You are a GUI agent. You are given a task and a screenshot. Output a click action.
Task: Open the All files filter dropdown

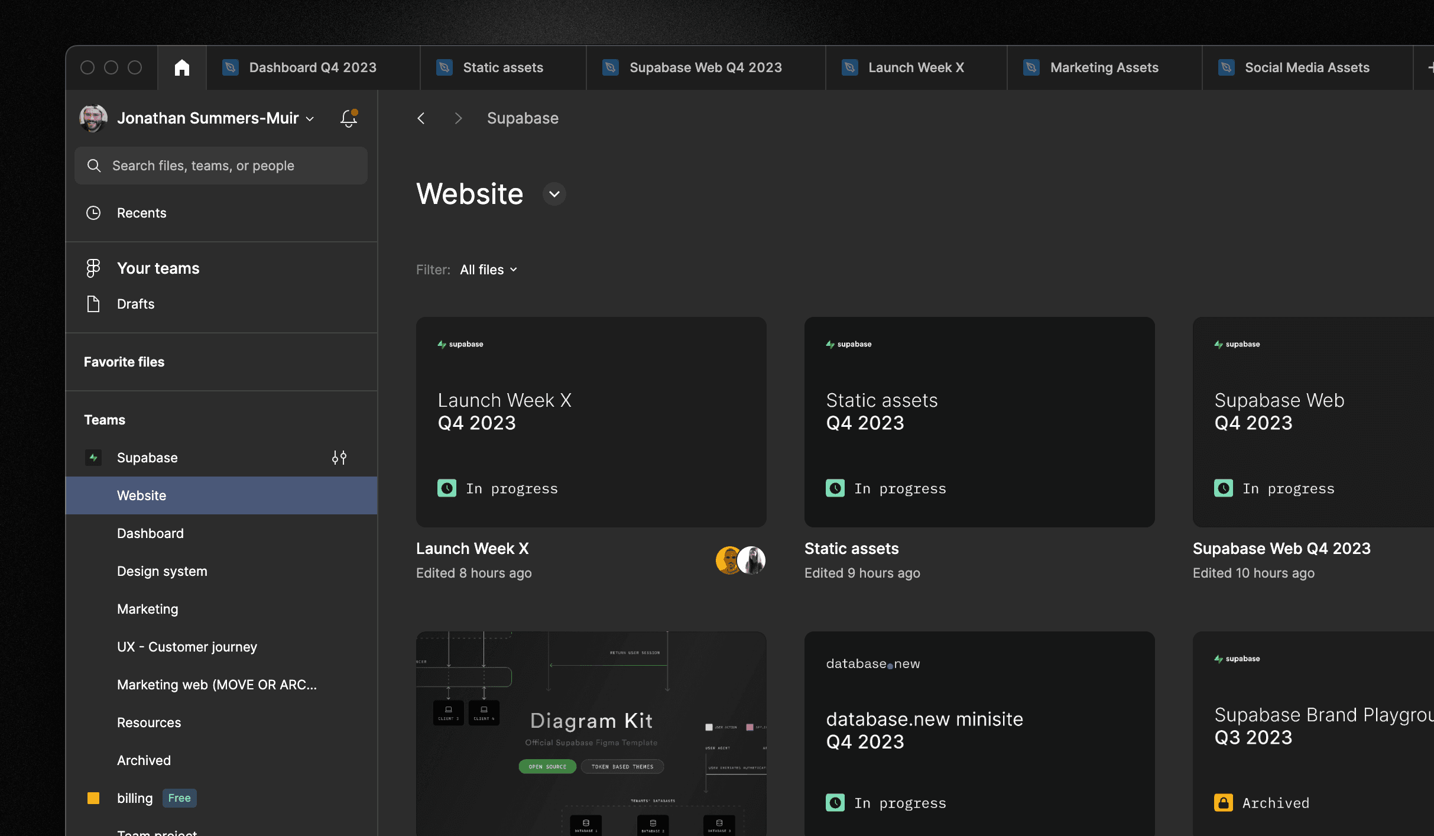(489, 270)
